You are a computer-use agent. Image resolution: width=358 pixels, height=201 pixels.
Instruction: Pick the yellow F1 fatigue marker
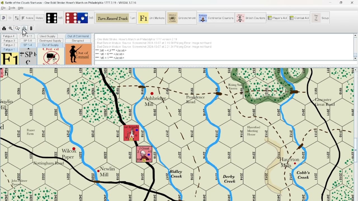click(10, 58)
